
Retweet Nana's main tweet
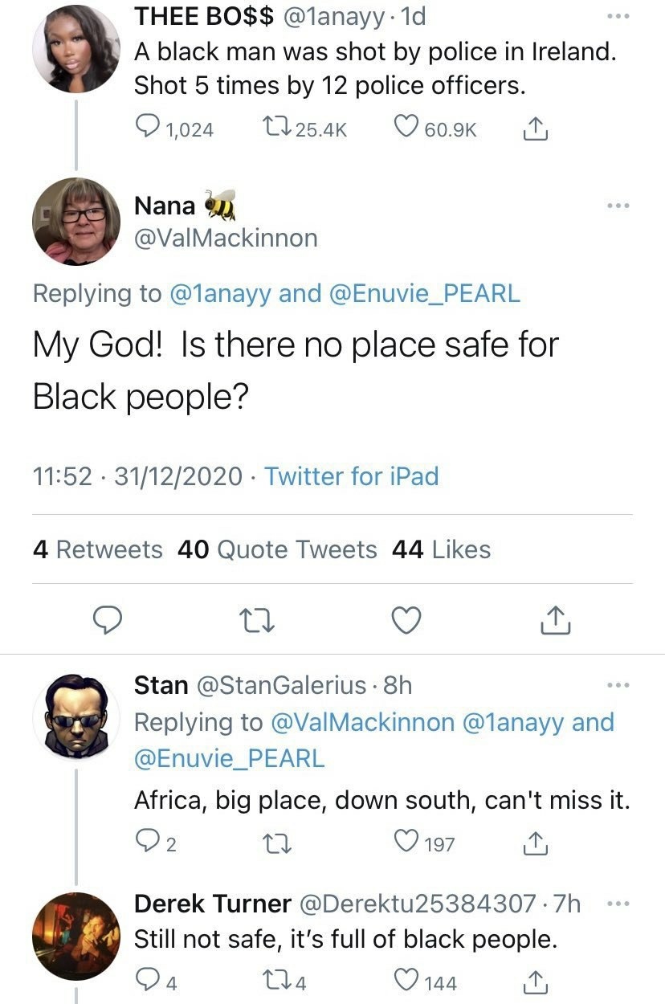pyautogui.click(x=258, y=620)
